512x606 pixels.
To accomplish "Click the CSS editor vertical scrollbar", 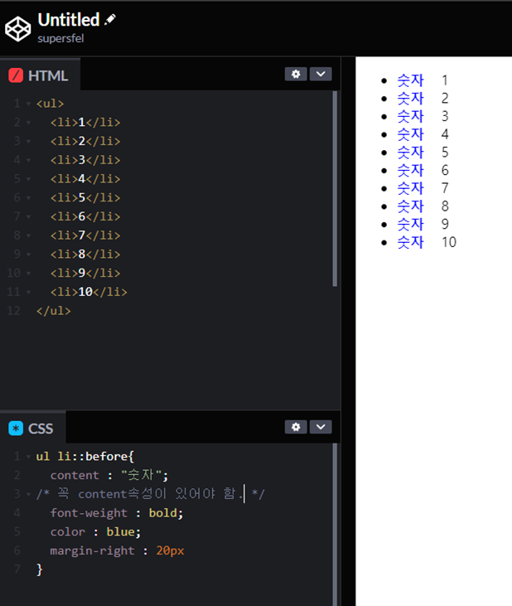I will (335, 525).
